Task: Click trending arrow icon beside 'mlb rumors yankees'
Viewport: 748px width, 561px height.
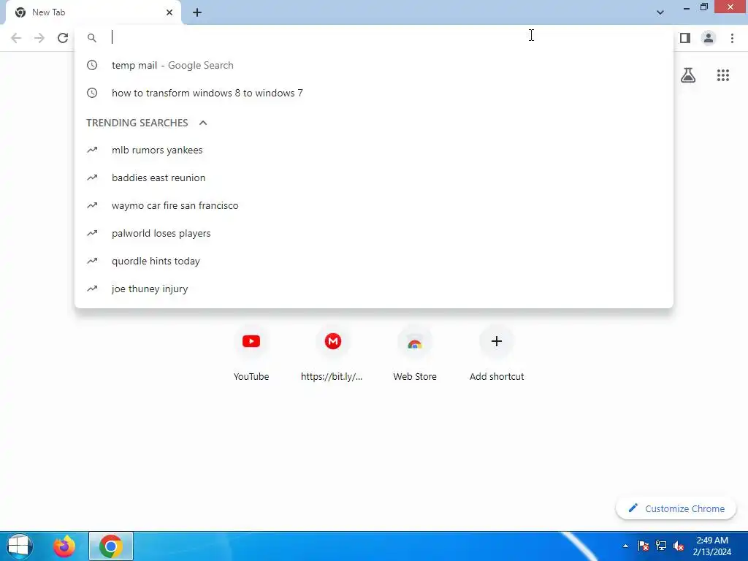Action: click(92, 150)
